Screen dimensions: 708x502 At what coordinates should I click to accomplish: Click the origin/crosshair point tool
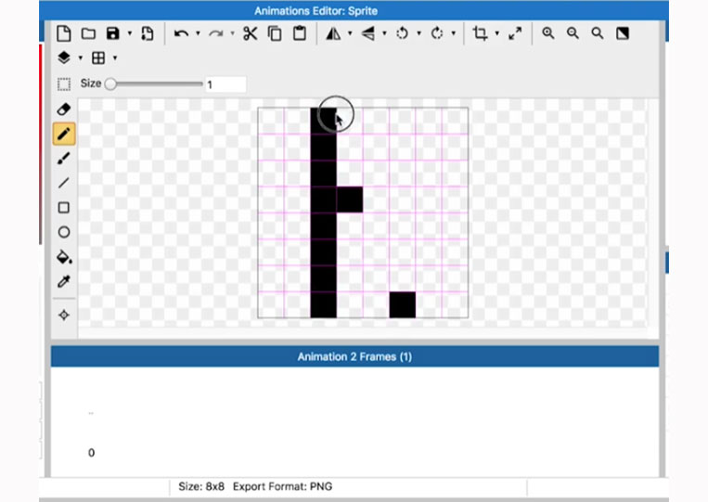[x=64, y=315]
